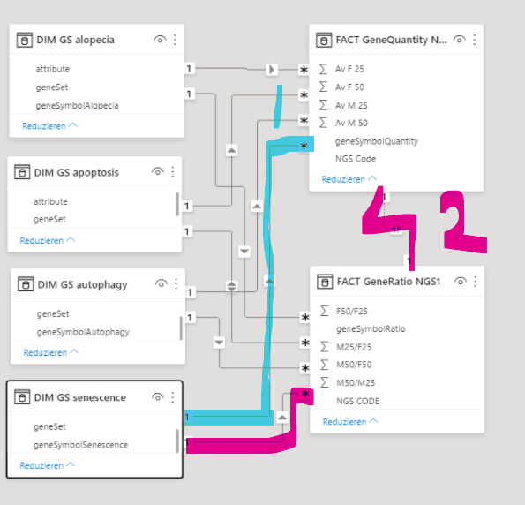The image size is (525, 505).
Task: Click the FACT GeneRatio NGS1 table icon
Action: tap(325, 282)
